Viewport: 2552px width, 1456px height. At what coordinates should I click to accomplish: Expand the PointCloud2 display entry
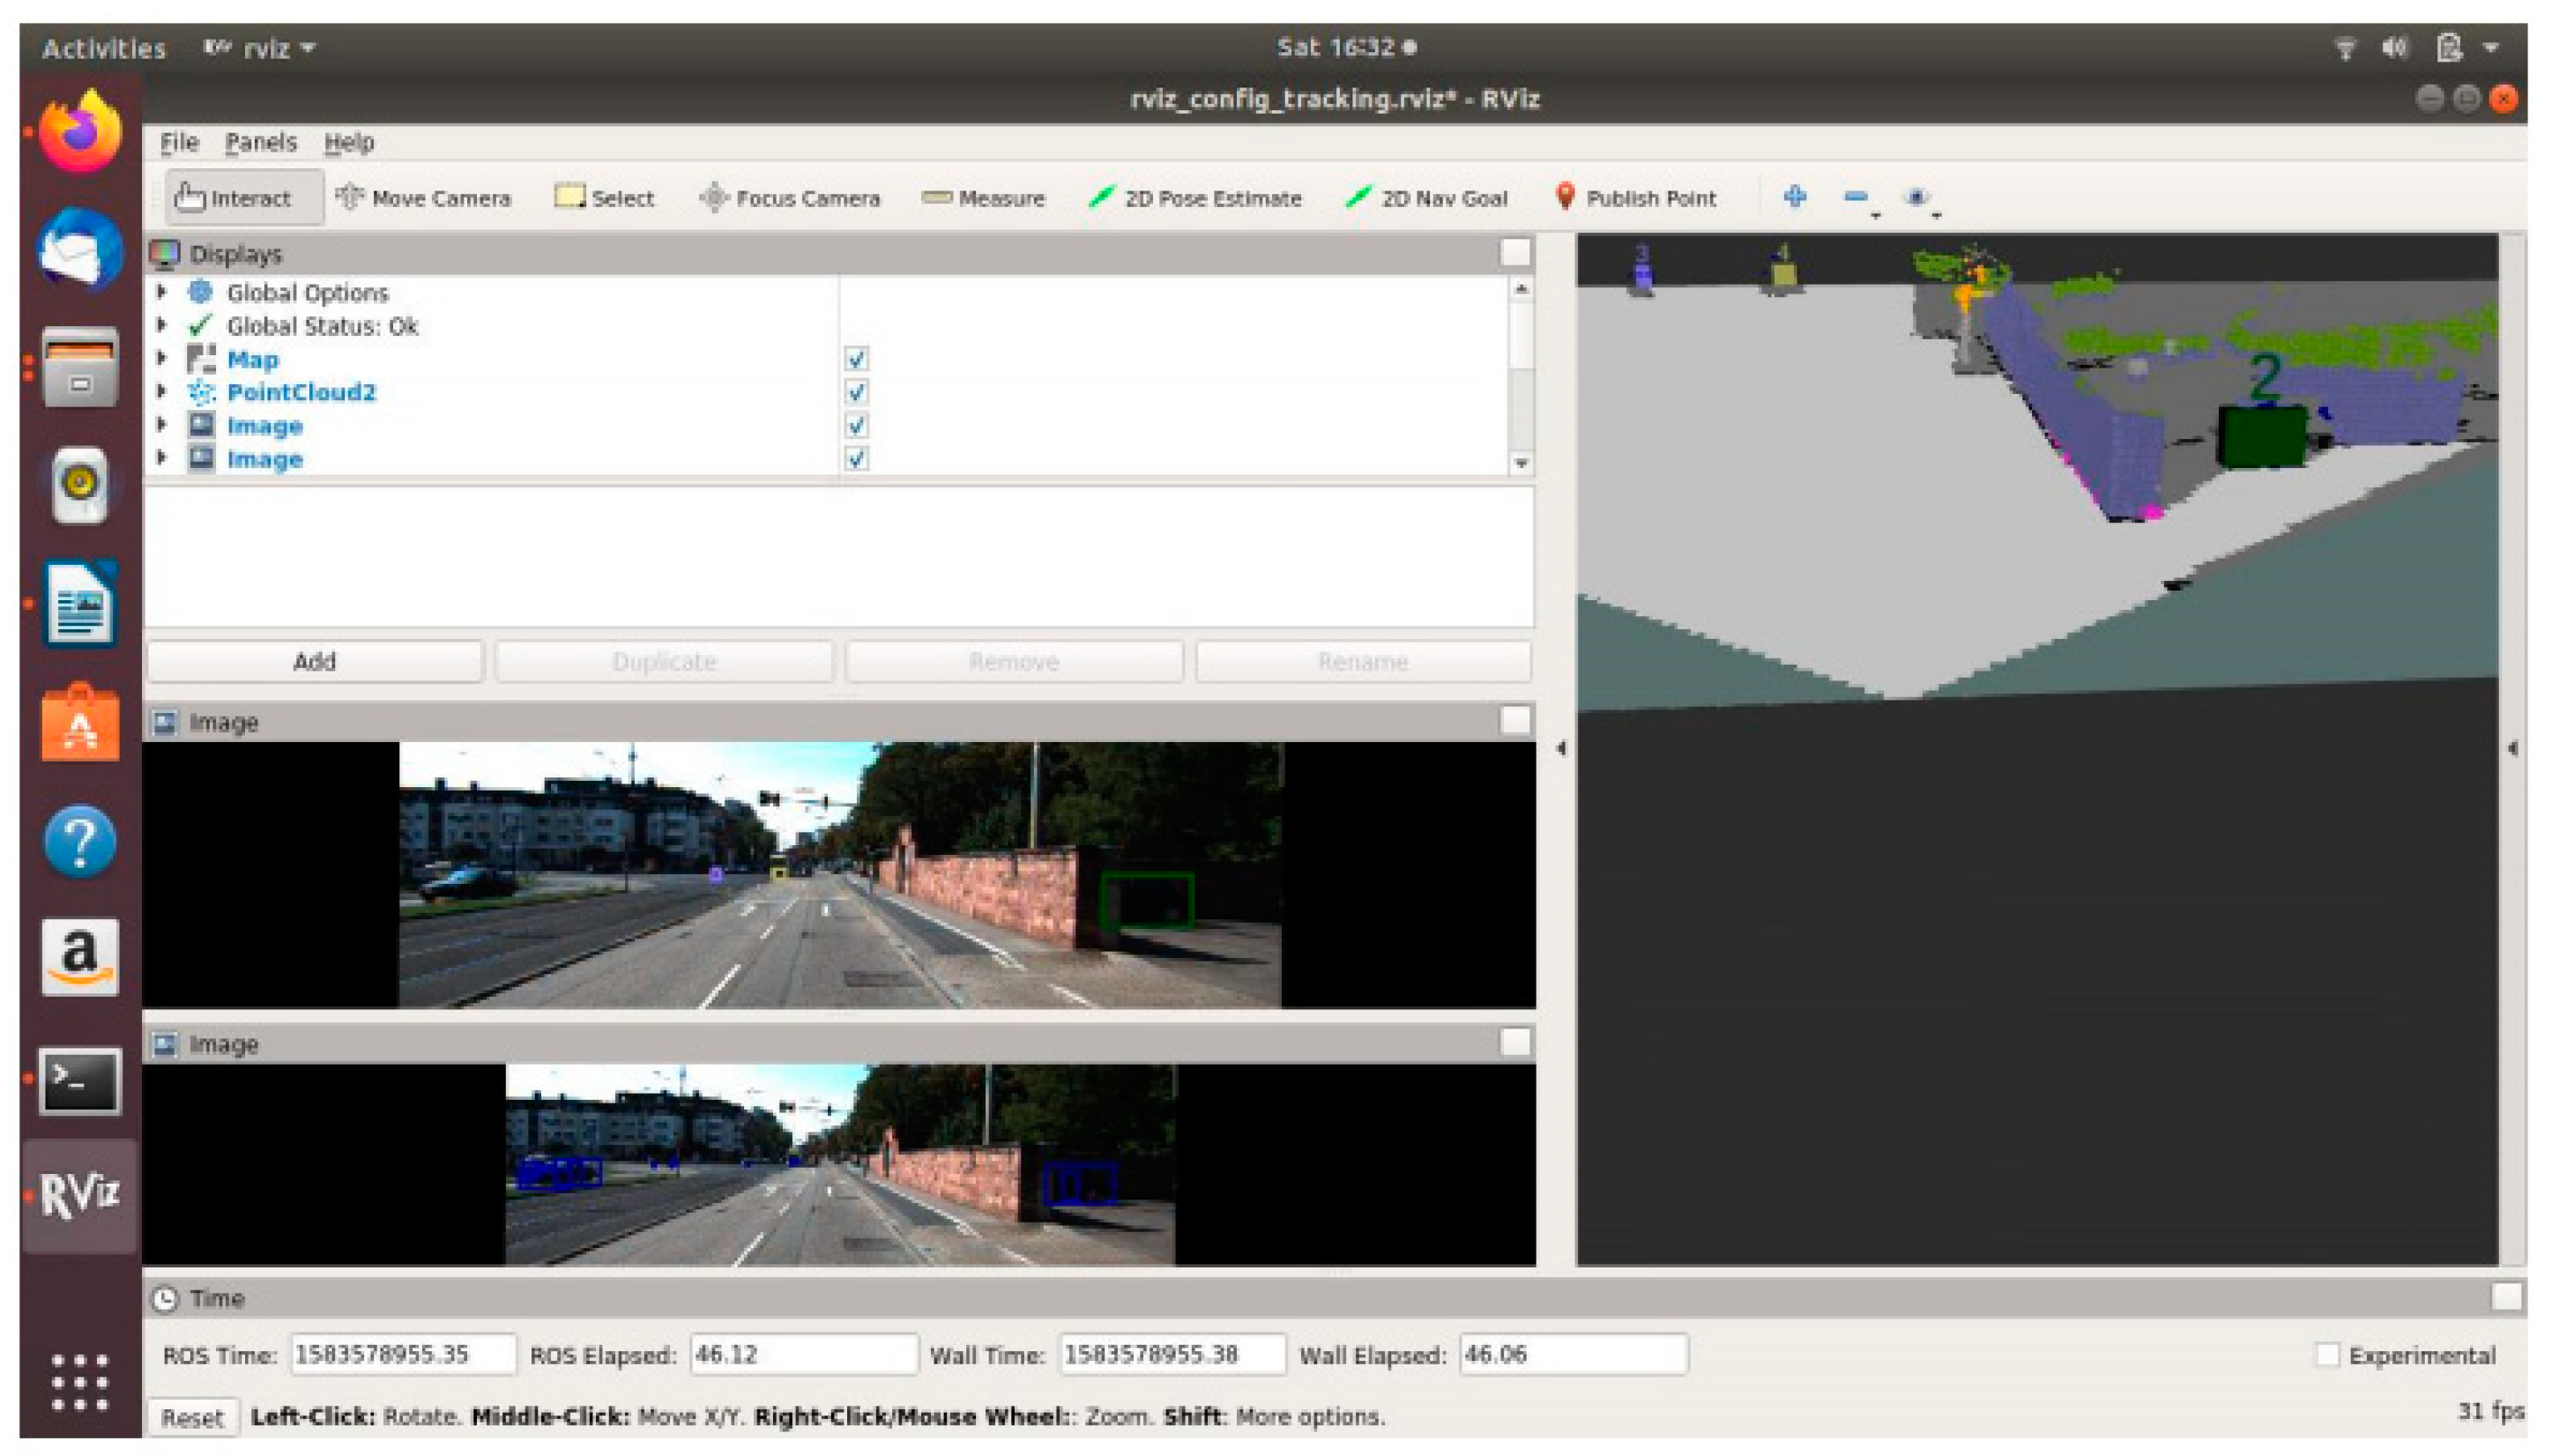[161, 392]
